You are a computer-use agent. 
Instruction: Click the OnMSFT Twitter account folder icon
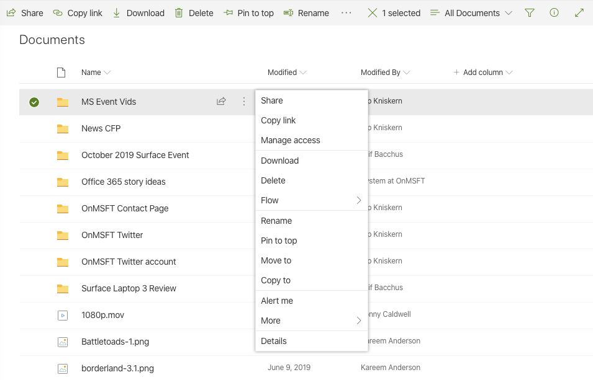(63, 262)
